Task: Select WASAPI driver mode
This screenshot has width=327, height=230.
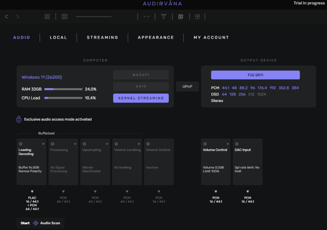Action: (x=141, y=75)
